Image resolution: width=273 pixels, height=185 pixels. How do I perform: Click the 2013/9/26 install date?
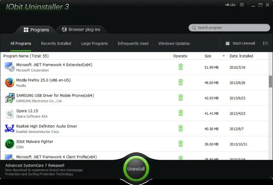pyautogui.click(x=237, y=83)
